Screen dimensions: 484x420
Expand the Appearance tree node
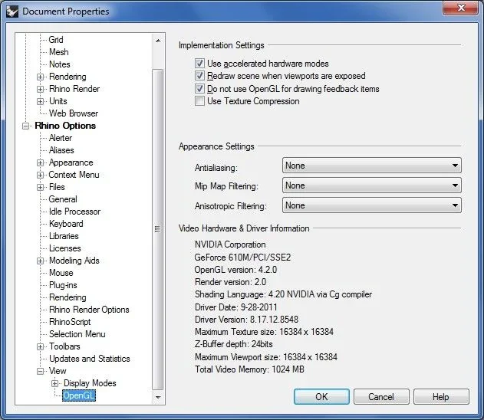click(41, 162)
